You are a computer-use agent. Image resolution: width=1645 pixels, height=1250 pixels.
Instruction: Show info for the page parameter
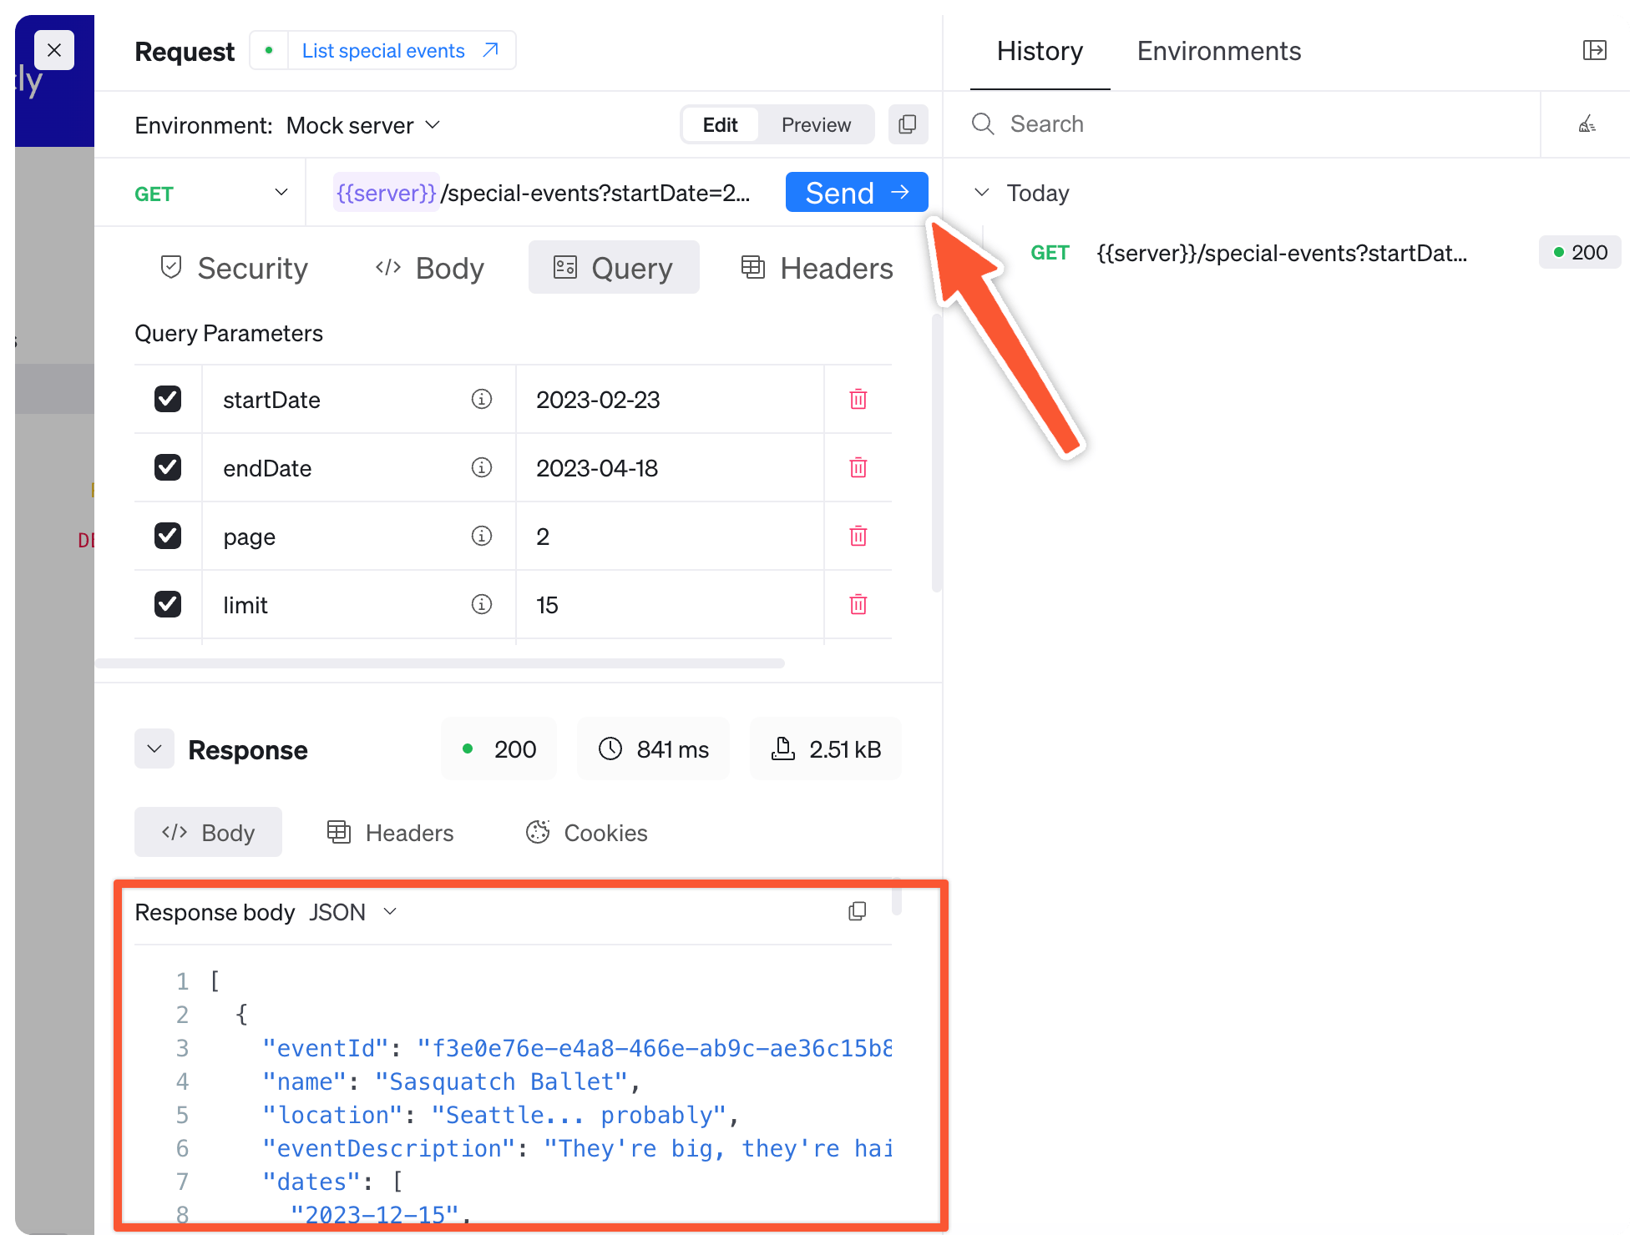(x=482, y=536)
